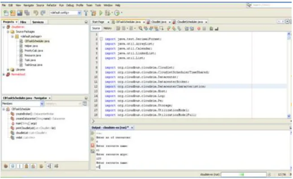293x179 pixels.
Task: Minimize the Navigator panel with its corner icon
Action: click(86, 98)
